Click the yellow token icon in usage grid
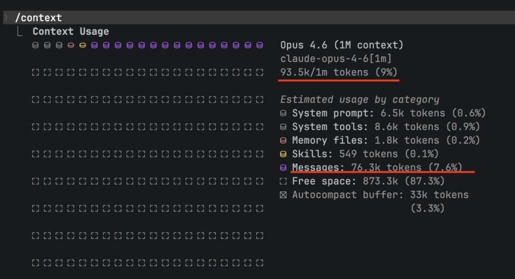The width and height of the screenshot is (515, 279). (82, 45)
